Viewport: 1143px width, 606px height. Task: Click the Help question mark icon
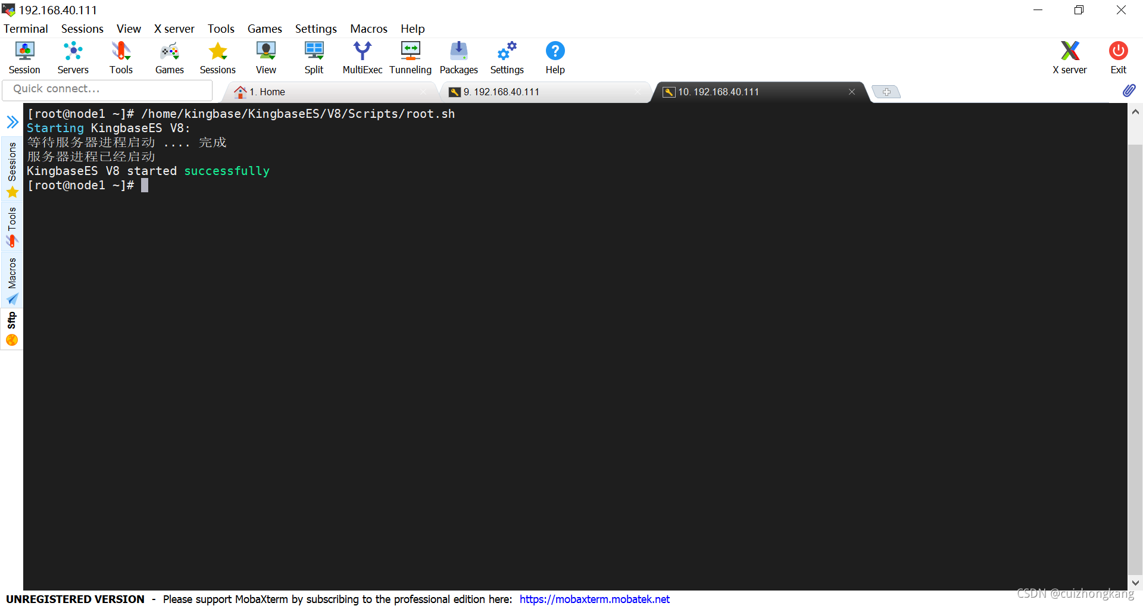555,58
